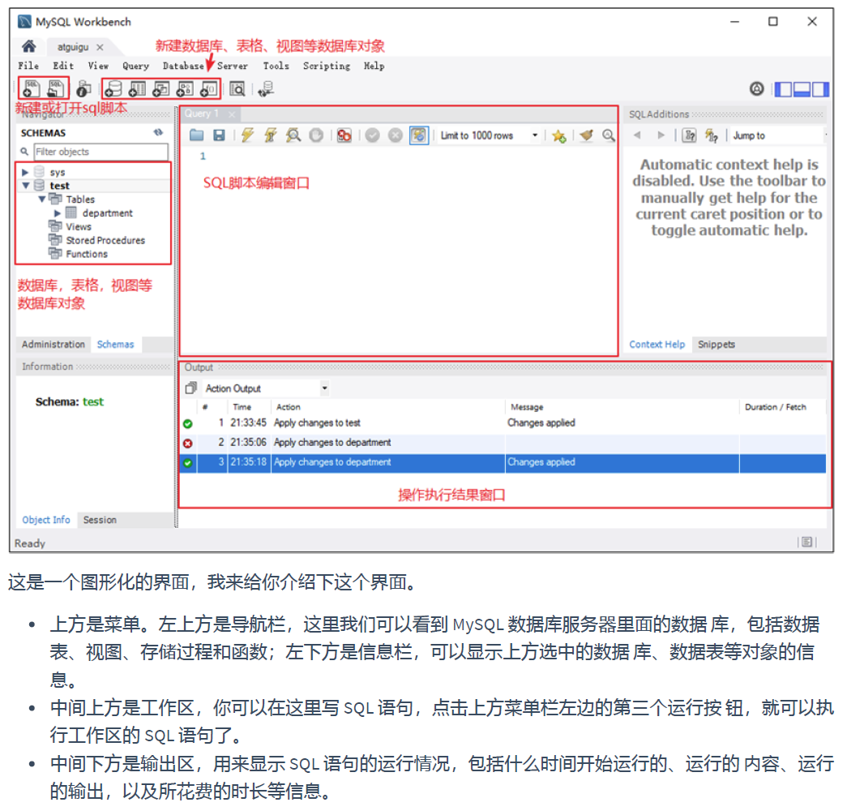Click the status bar icon at bottom right

click(806, 542)
